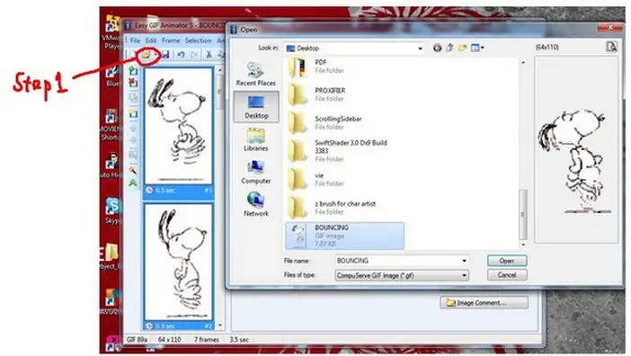Click the Cut scissors icon in the toolbar

(209, 54)
